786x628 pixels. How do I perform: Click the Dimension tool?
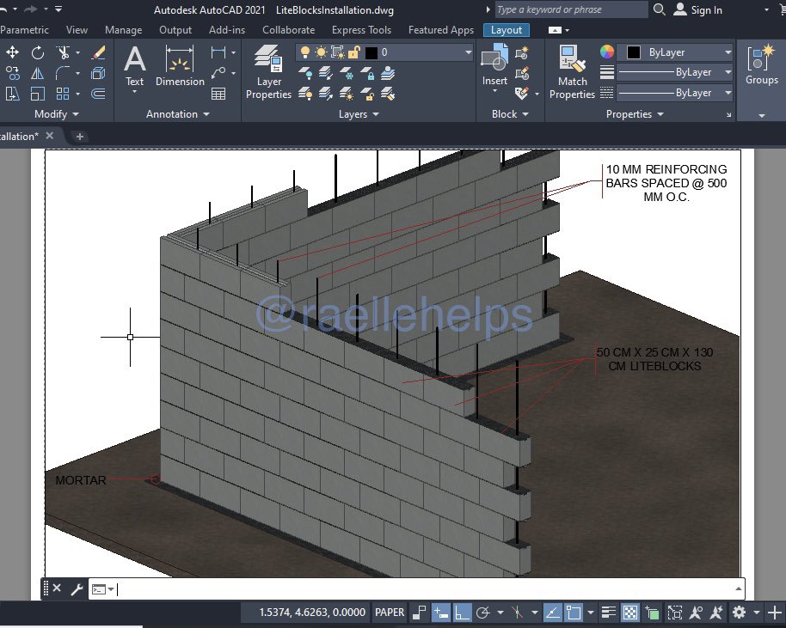tap(180, 65)
